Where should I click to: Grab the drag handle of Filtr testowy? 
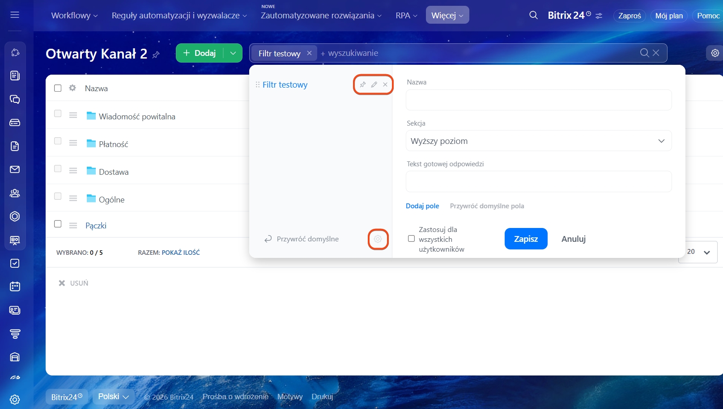pyautogui.click(x=258, y=84)
